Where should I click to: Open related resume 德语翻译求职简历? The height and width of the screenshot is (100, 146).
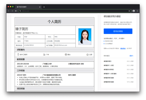pyautogui.click(x=109, y=69)
